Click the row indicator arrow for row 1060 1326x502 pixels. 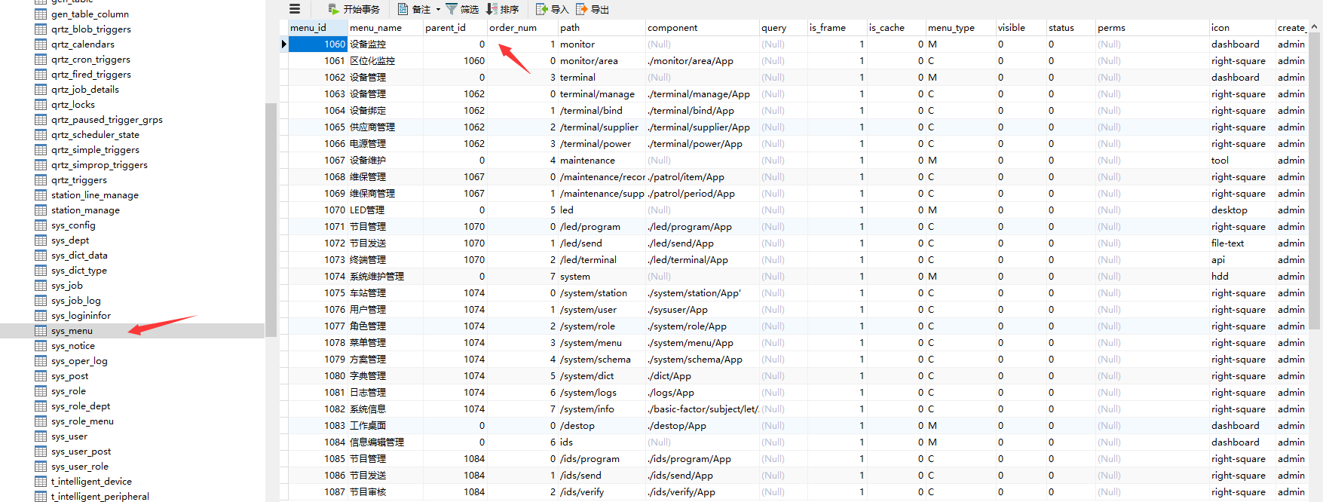click(284, 44)
